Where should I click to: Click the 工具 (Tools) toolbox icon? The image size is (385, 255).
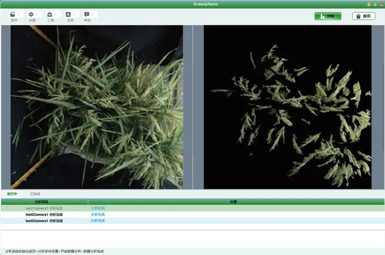pyautogui.click(x=50, y=15)
